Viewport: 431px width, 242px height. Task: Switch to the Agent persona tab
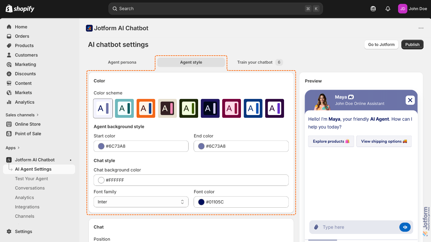[122, 62]
